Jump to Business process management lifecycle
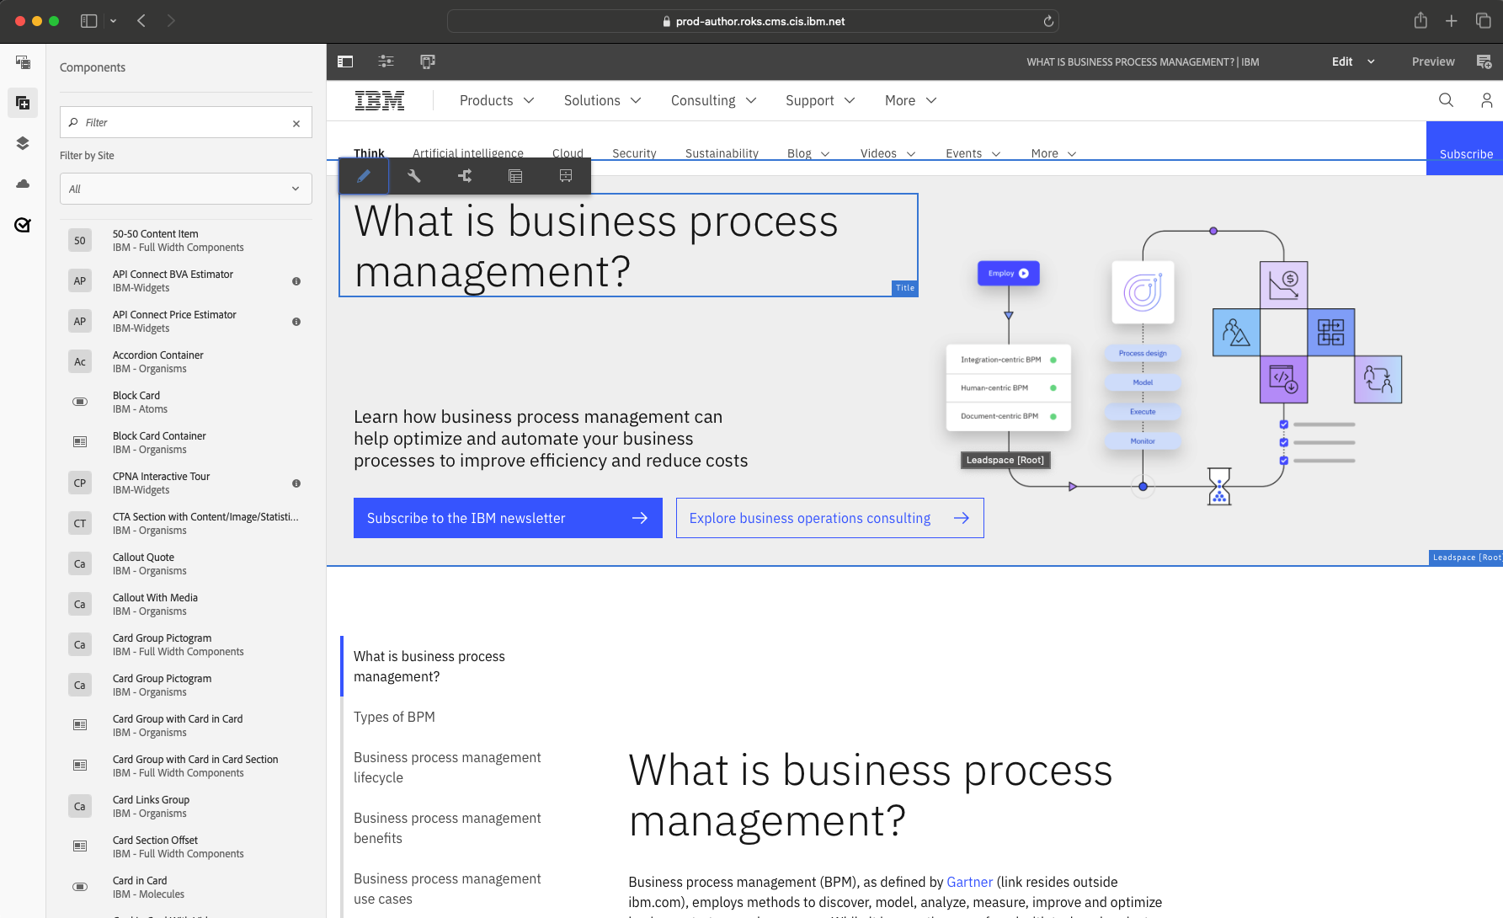The image size is (1503, 918). (x=447, y=767)
